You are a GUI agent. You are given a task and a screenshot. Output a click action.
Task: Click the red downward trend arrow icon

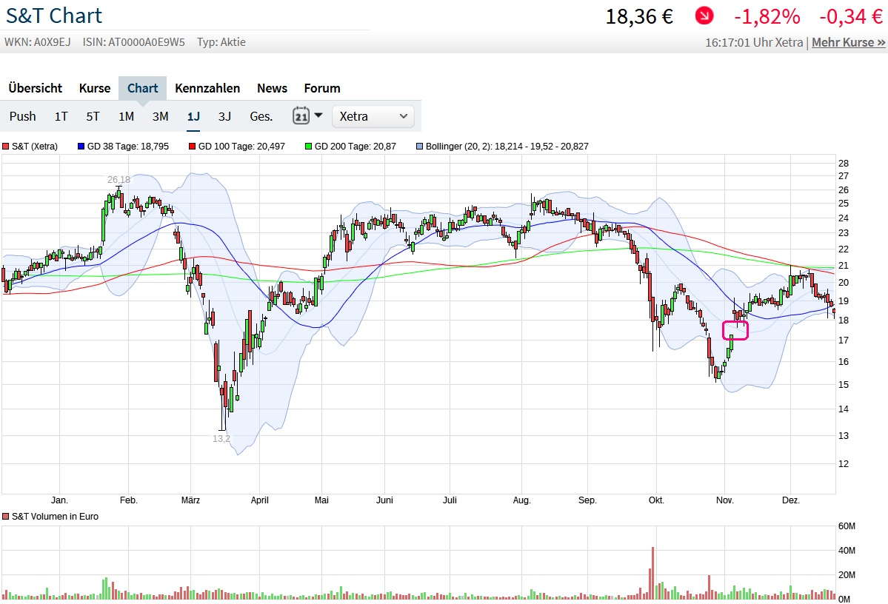703,16
